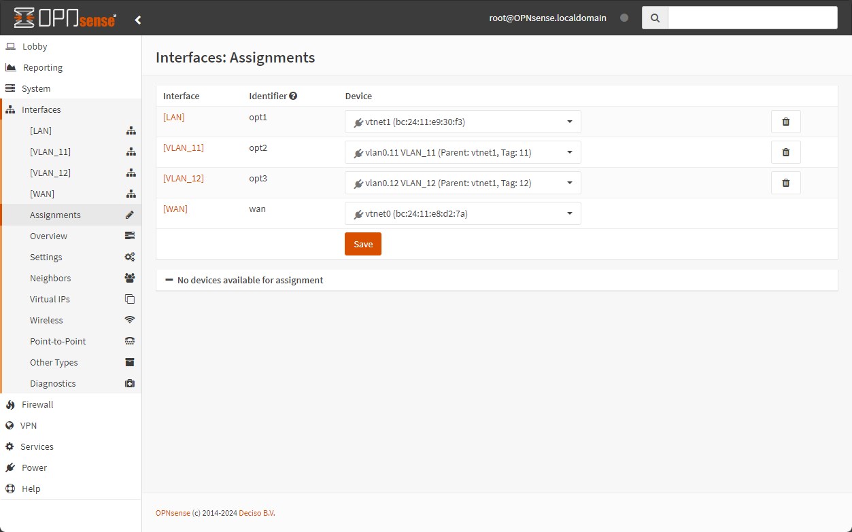852x532 pixels.
Task: Open the LAN device dropdown
Action: (462, 122)
